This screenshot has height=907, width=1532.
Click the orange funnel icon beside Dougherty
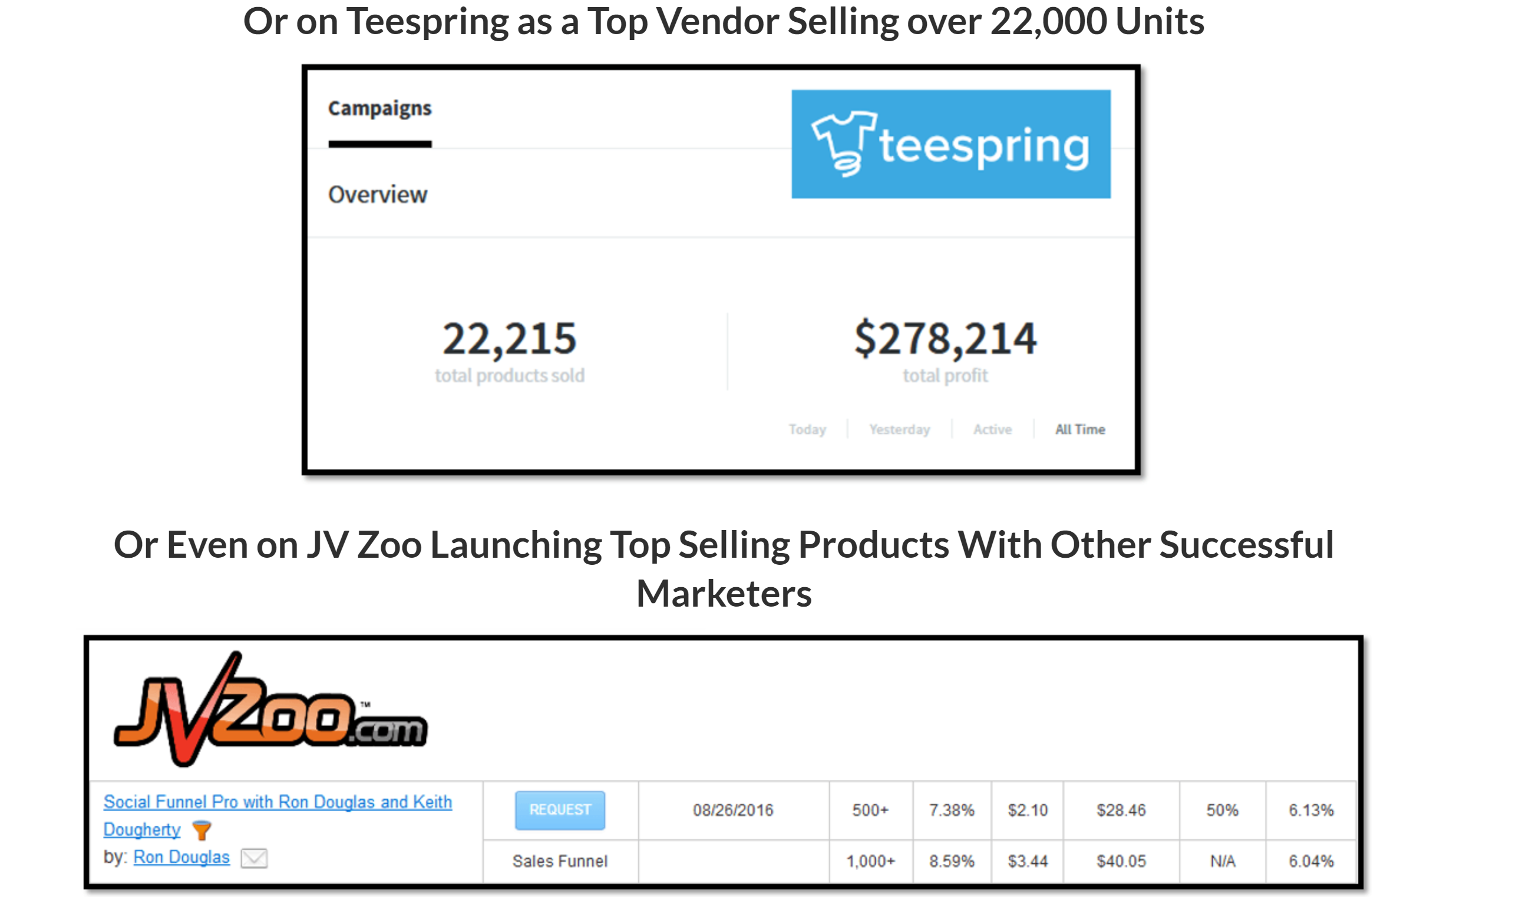[x=201, y=830]
